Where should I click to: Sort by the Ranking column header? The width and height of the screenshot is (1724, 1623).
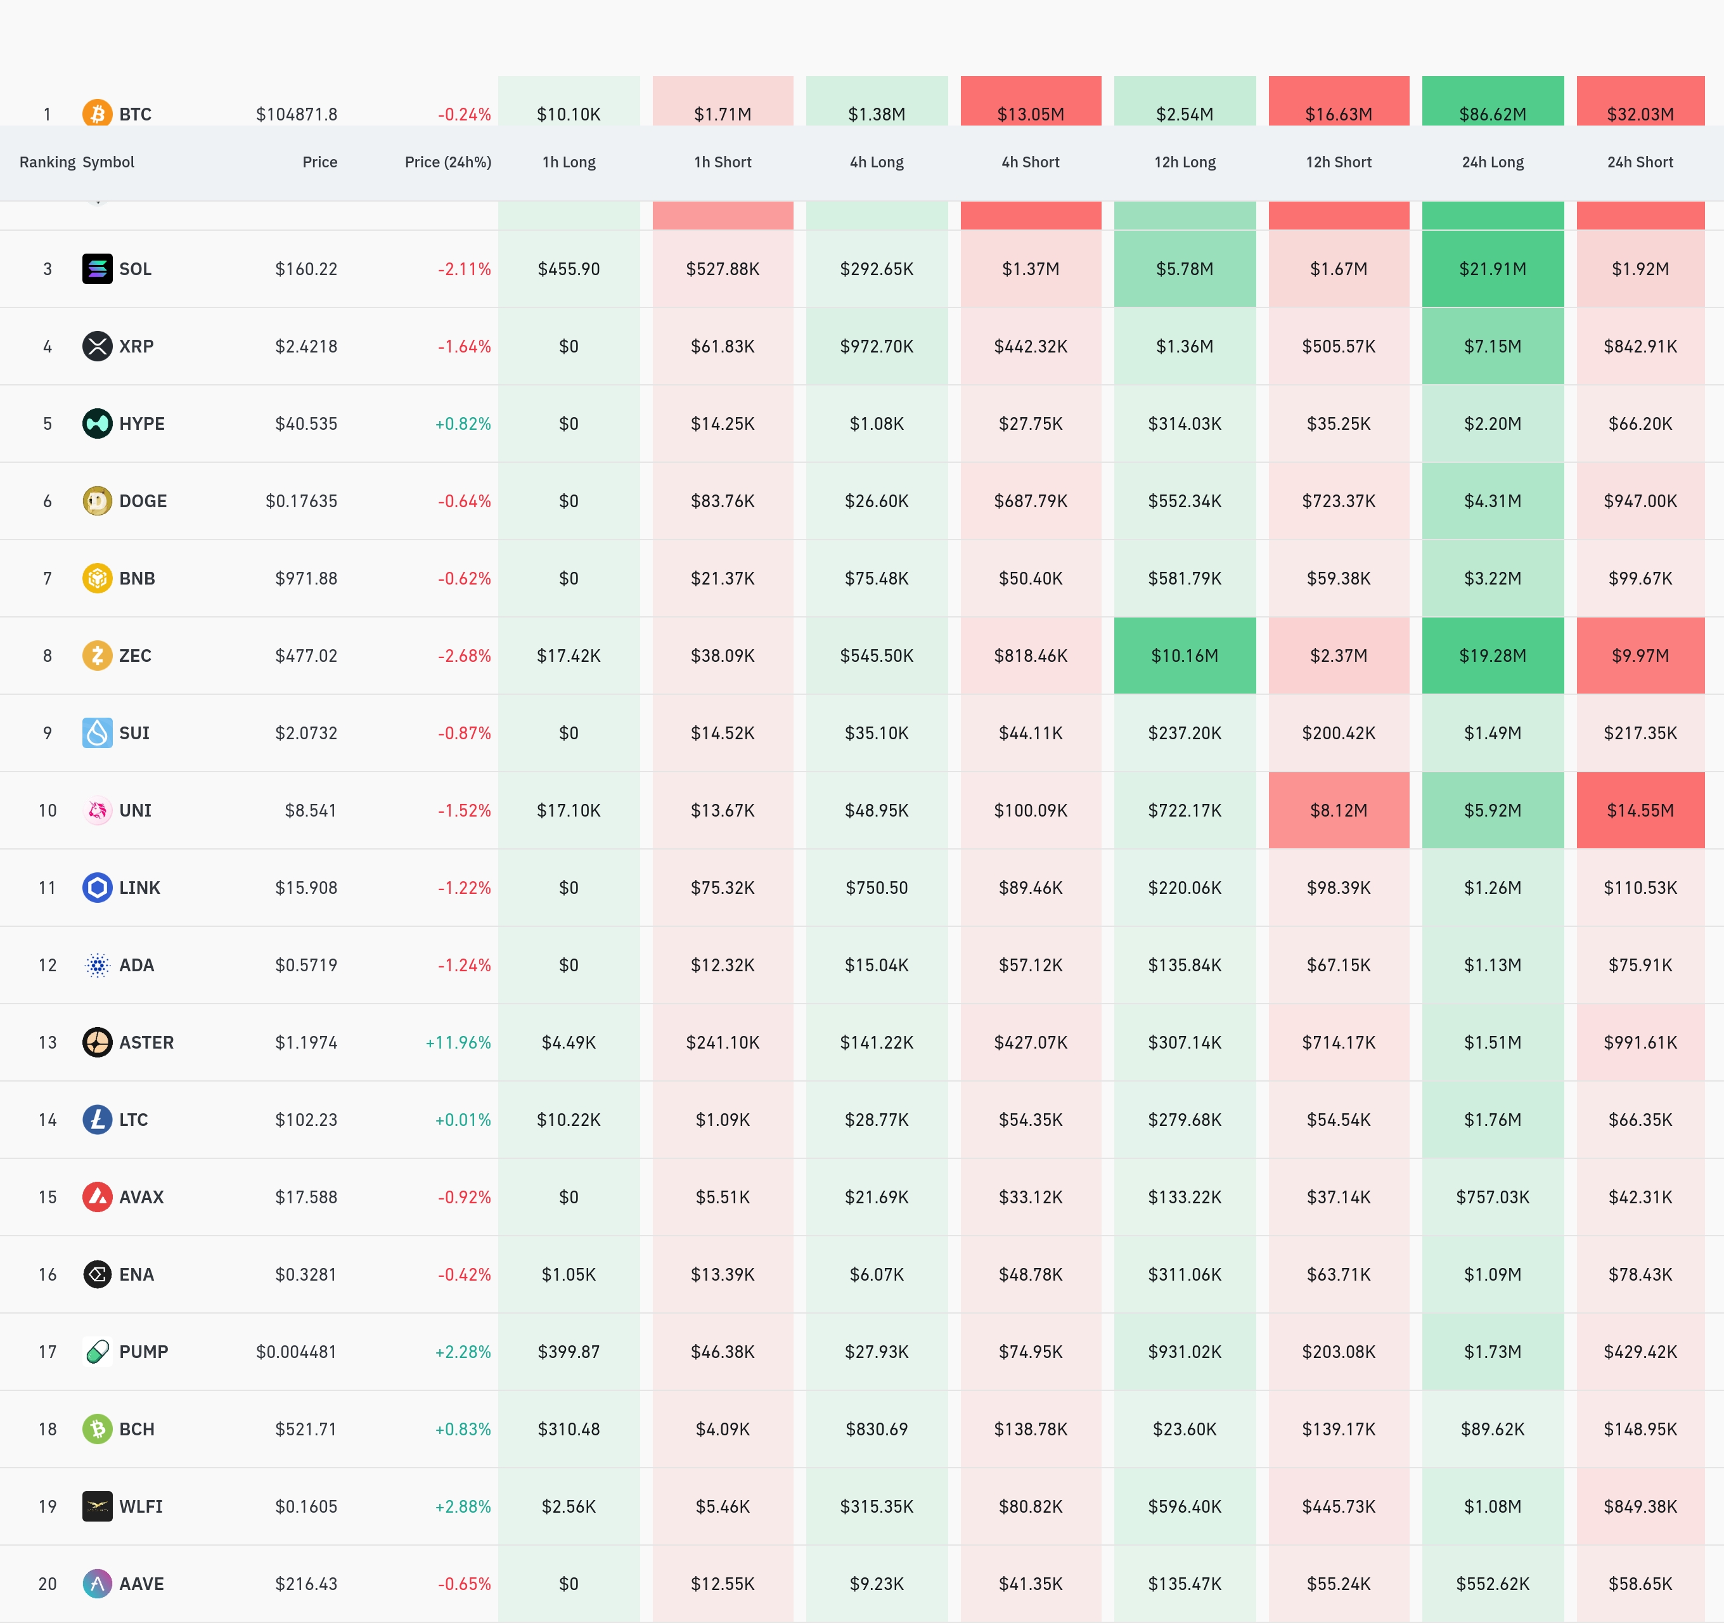[47, 162]
